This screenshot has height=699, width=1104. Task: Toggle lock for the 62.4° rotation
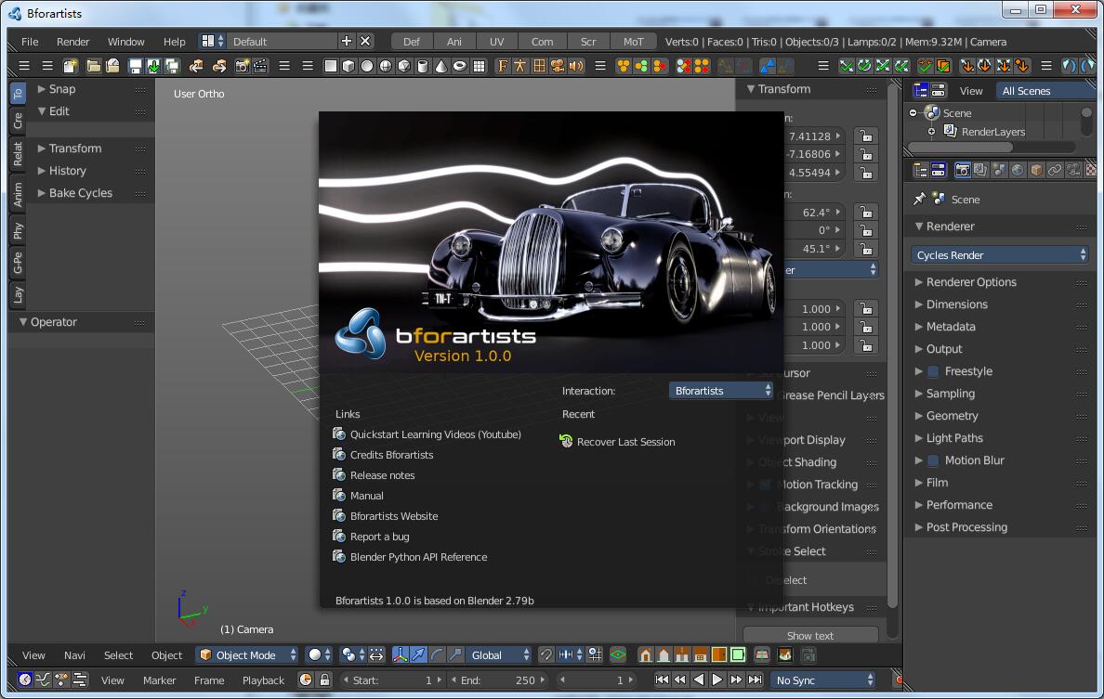(x=865, y=212)
